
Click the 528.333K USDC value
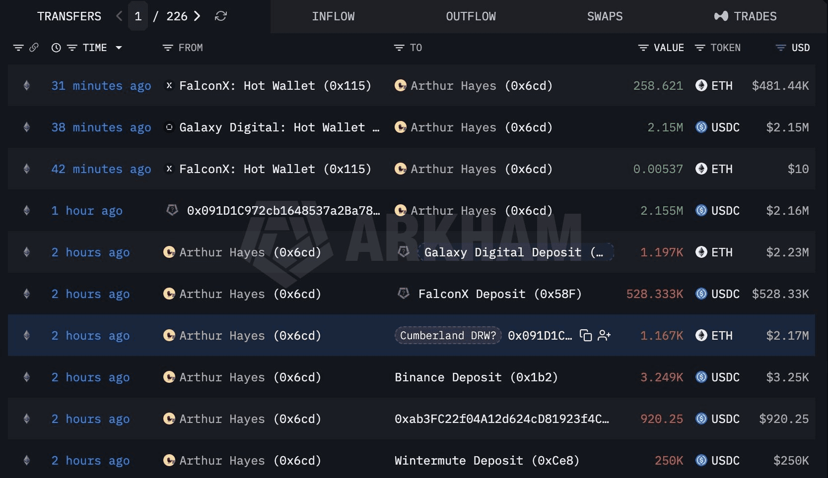point(655,294)
